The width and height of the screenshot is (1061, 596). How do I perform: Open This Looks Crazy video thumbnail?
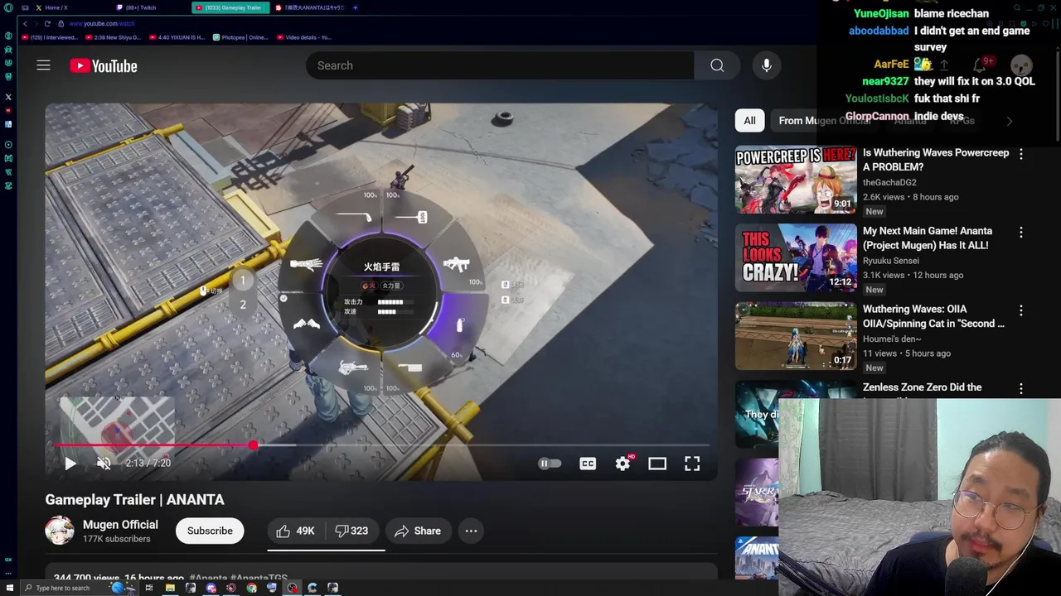coord(796,257)
